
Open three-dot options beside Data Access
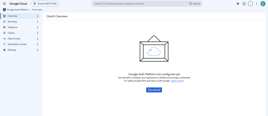pyautogui.click(x=38, y=39)
